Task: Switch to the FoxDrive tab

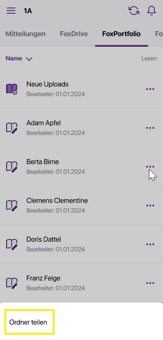Action: pos(74,34)
